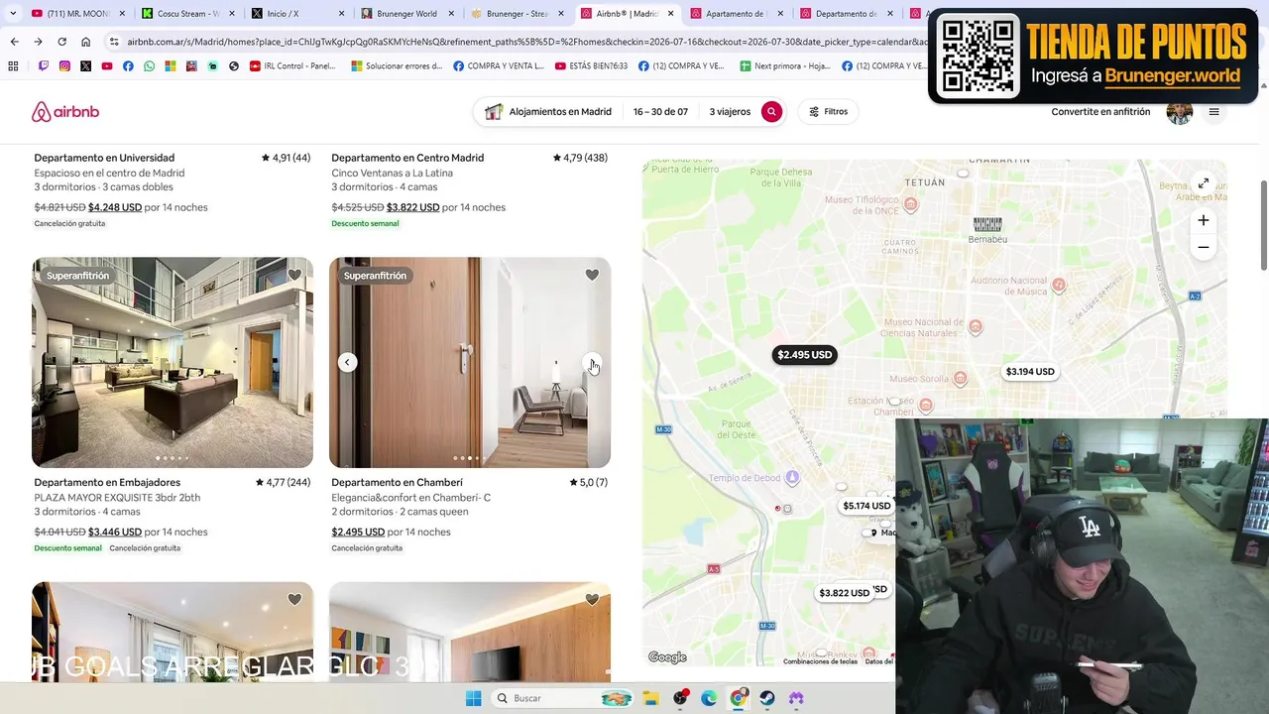Save Departamento en Chamberí to wishlist heart

tap(592, 275)
